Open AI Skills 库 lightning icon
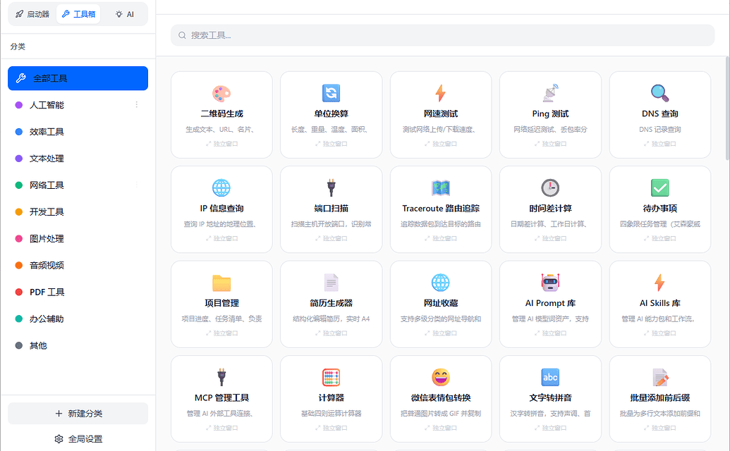 point(659,283)
